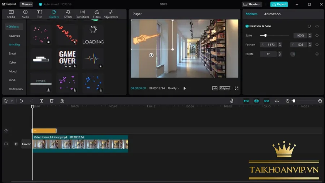Select the LOVE sticker category
The height and width of the screenshot is (183, 325).
(x=12, y=80)
